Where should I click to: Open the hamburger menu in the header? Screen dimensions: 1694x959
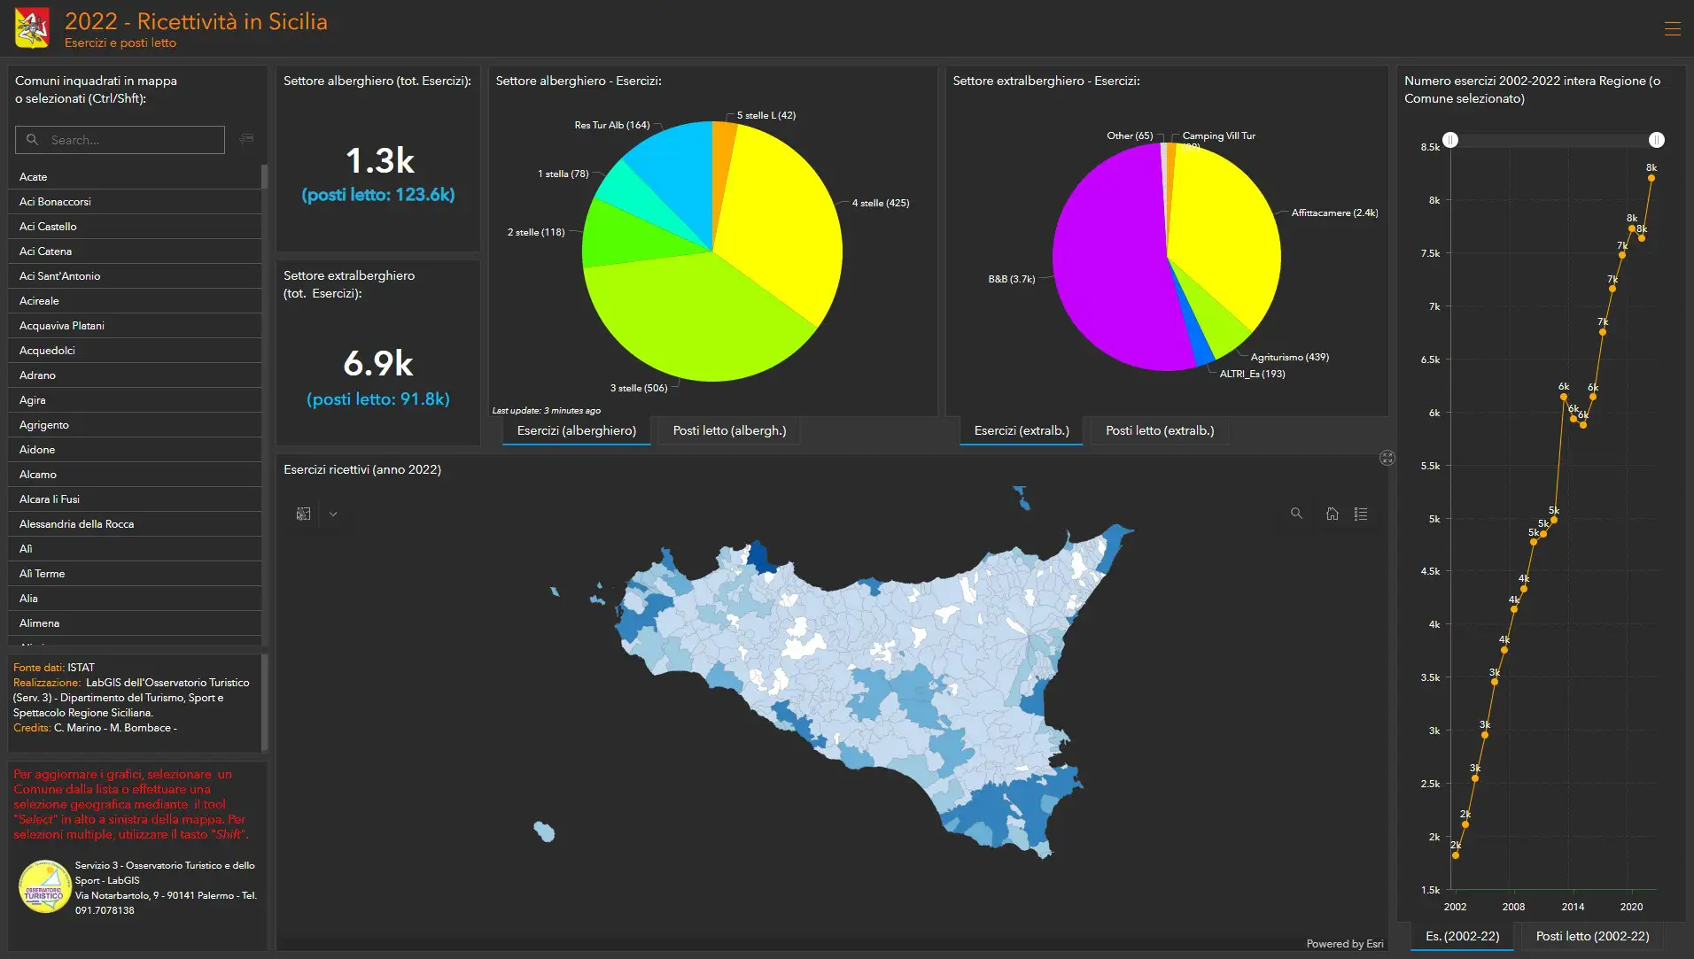click(1672, 29)
